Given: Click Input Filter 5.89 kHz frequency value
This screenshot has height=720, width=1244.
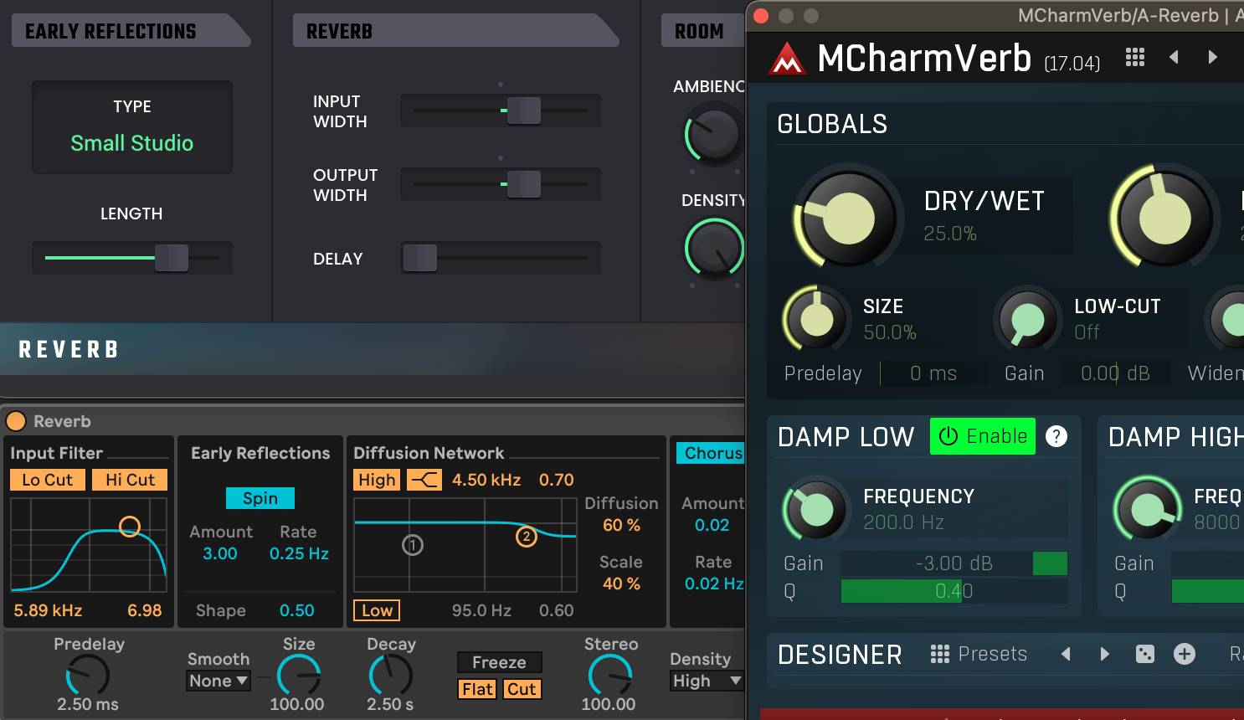Looking at the screenshot, I should (x=48, y=610).
